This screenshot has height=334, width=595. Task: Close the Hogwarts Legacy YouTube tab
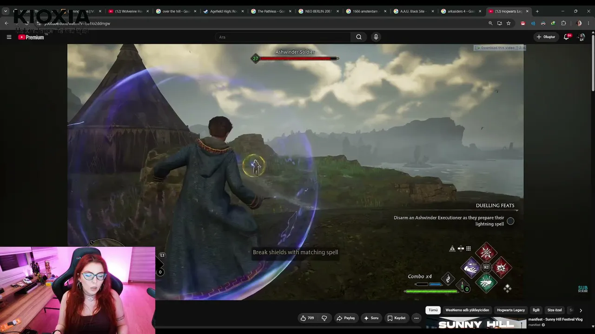coord(528,11)
